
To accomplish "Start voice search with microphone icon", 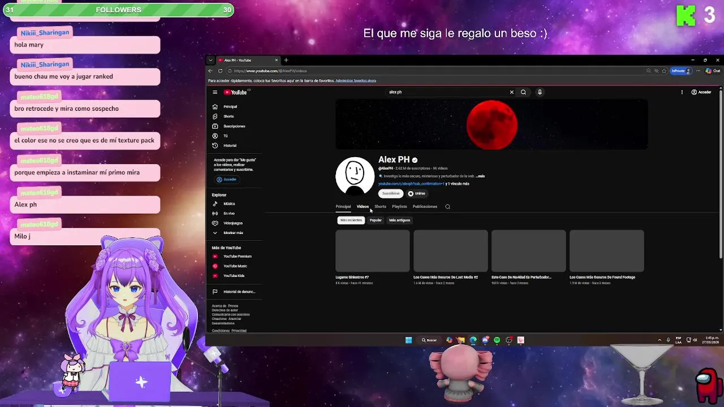I will point(540,92).
